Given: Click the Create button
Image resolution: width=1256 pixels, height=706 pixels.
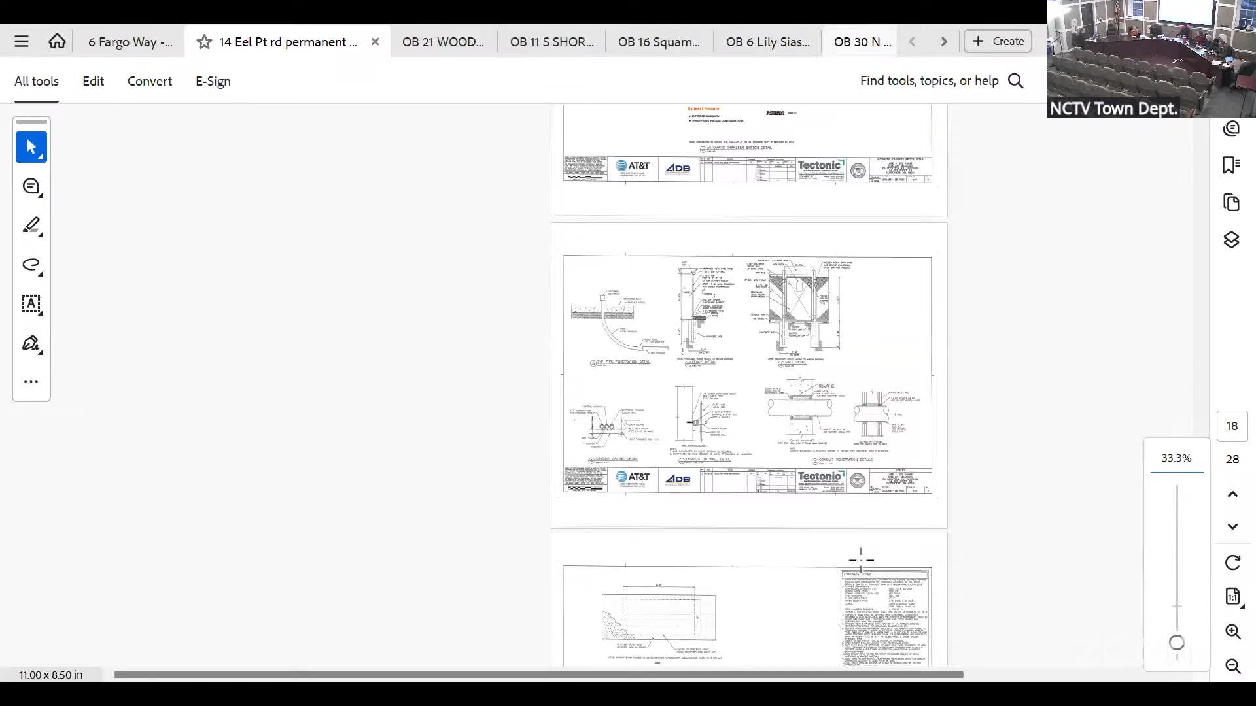Looking at the screenshot, I should click(998, 41).
